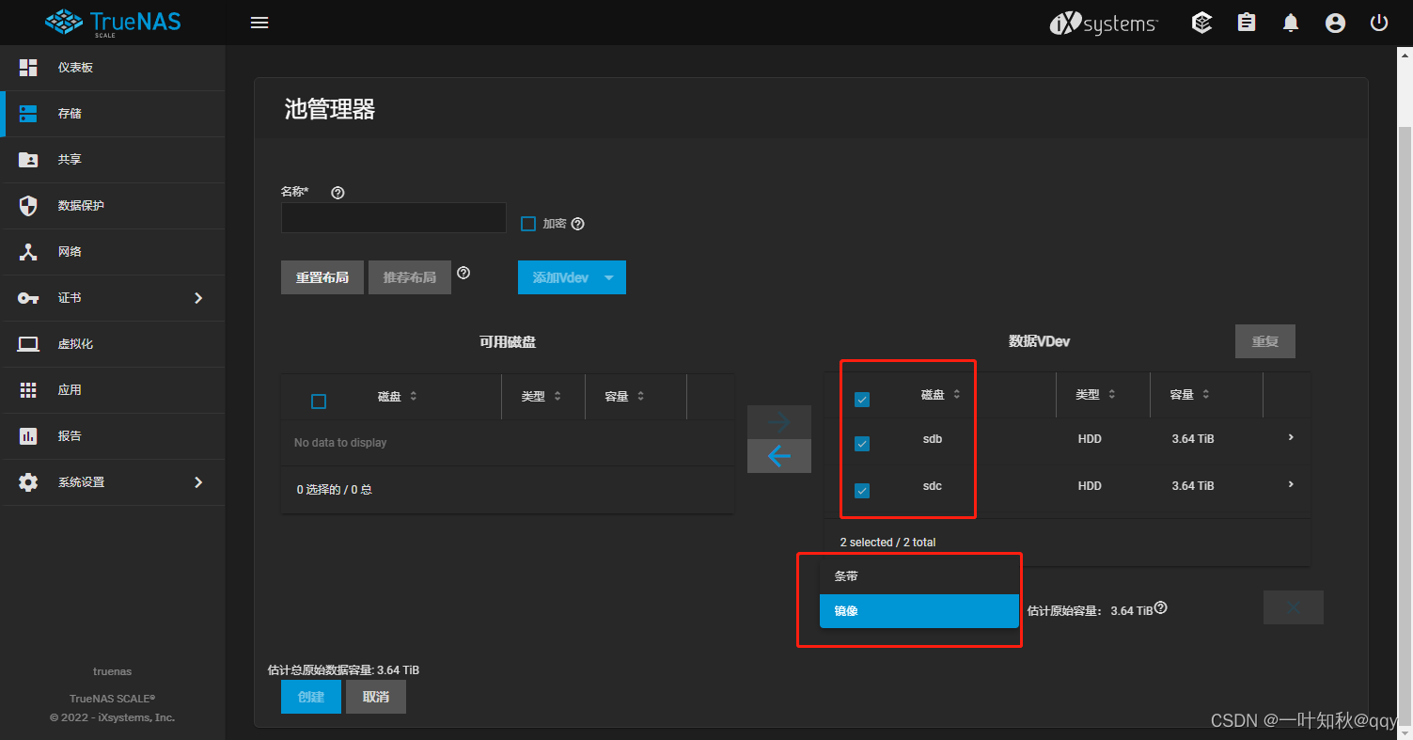Expand the sdc row details chevron
This screenshot has height=740, width=1413.
click(1291, 484)
